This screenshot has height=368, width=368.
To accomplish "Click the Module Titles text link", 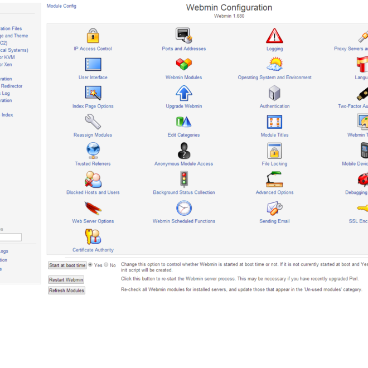I will click(274, 135).
